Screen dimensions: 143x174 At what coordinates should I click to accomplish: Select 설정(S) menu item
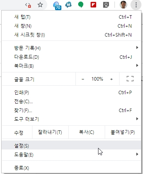coord(71,146)
